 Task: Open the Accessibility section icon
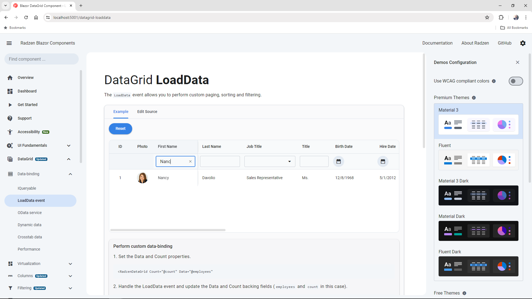click(10, 132)
